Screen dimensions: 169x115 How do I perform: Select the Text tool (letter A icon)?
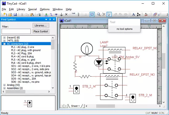(x=133, y=14)
